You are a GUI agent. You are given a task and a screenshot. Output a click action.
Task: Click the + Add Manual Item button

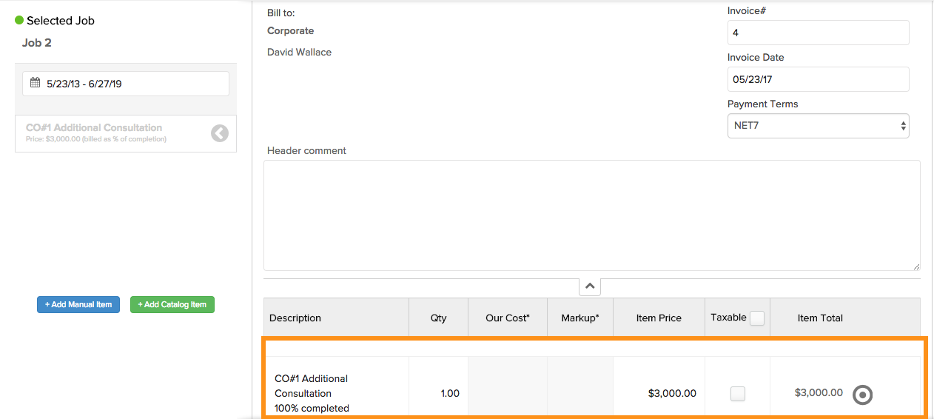(78, 304)
